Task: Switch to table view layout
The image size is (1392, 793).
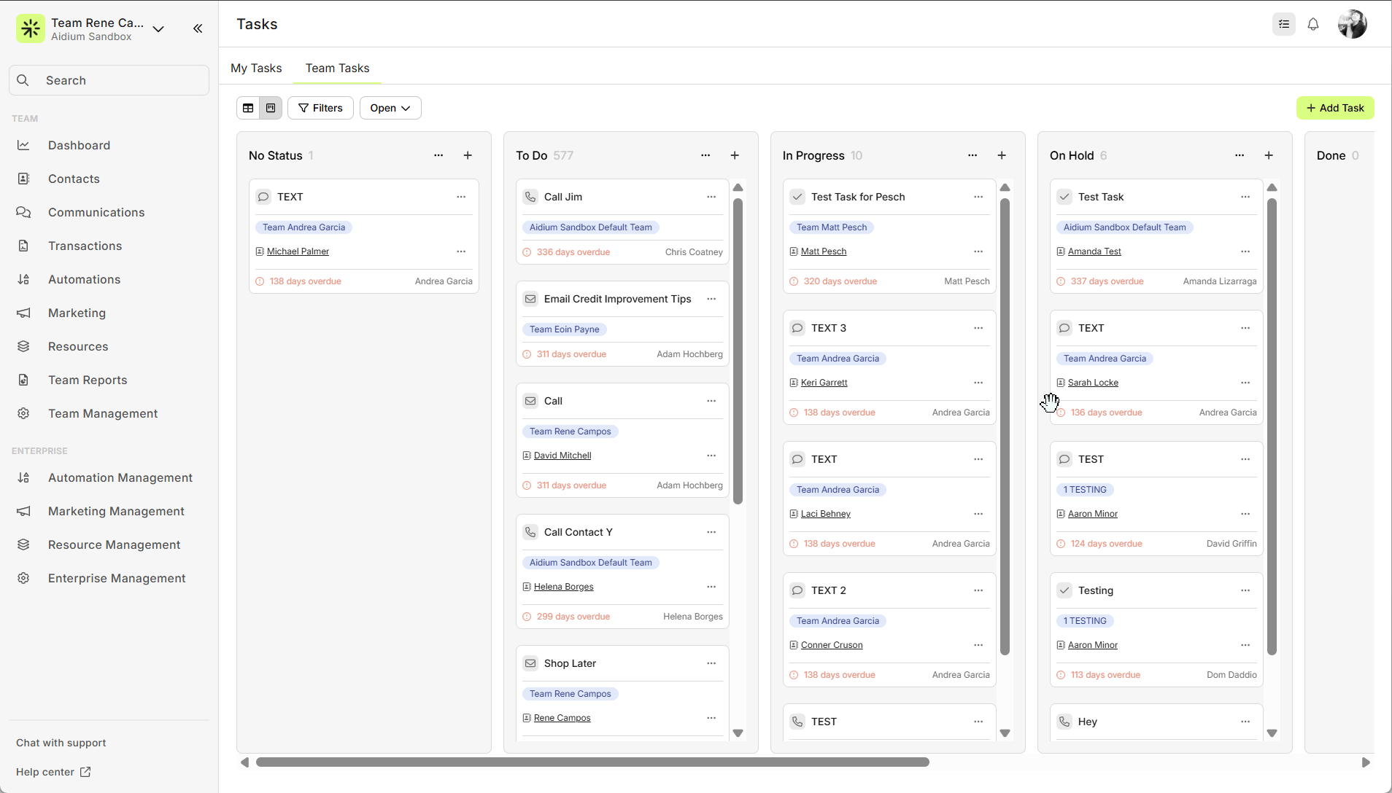Action: 248,108
